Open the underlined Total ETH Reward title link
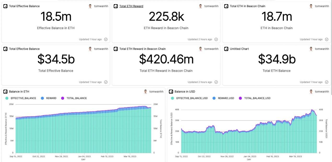Image resolution: width=332 pixels, height=162 pixels. [x=131, y=6]
